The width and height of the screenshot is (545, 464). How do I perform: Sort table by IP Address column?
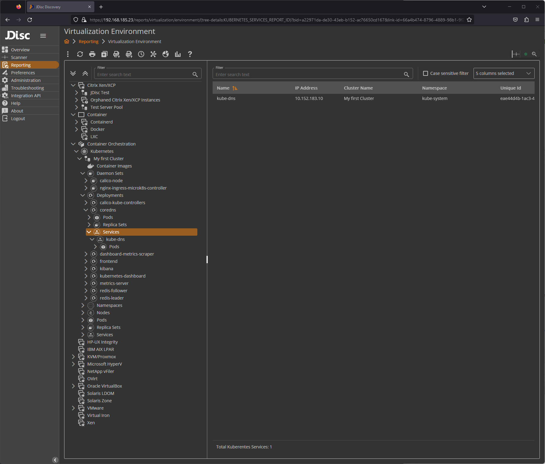click(x=306, y=88)
